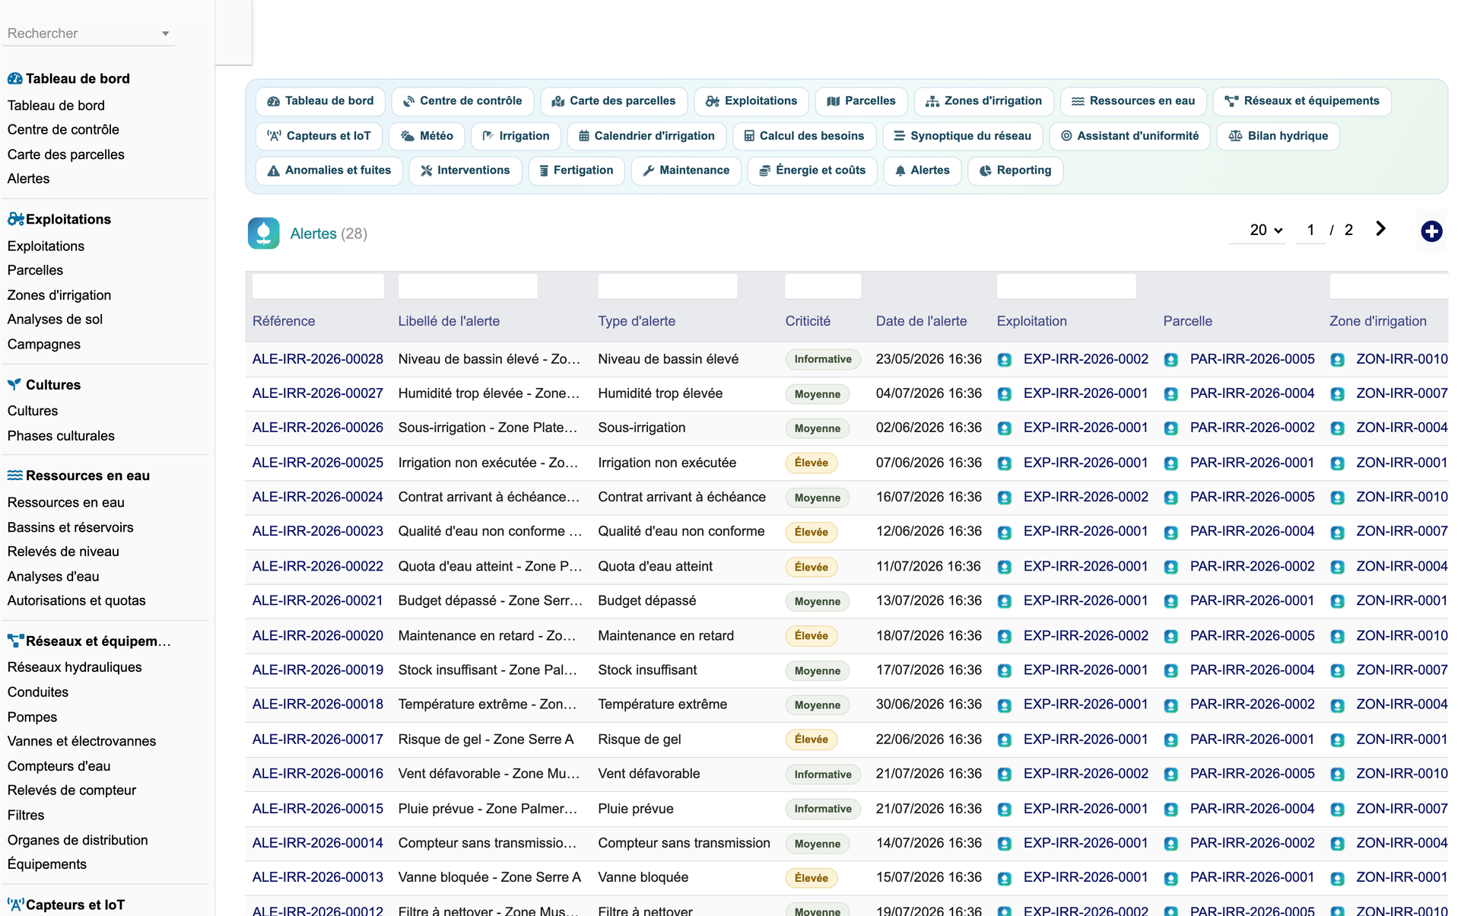Viewport: 1480px width, 916px height.
Task: Open the Énergie et coûts tab
Action: pyautogui.click(x=812, y=170)
